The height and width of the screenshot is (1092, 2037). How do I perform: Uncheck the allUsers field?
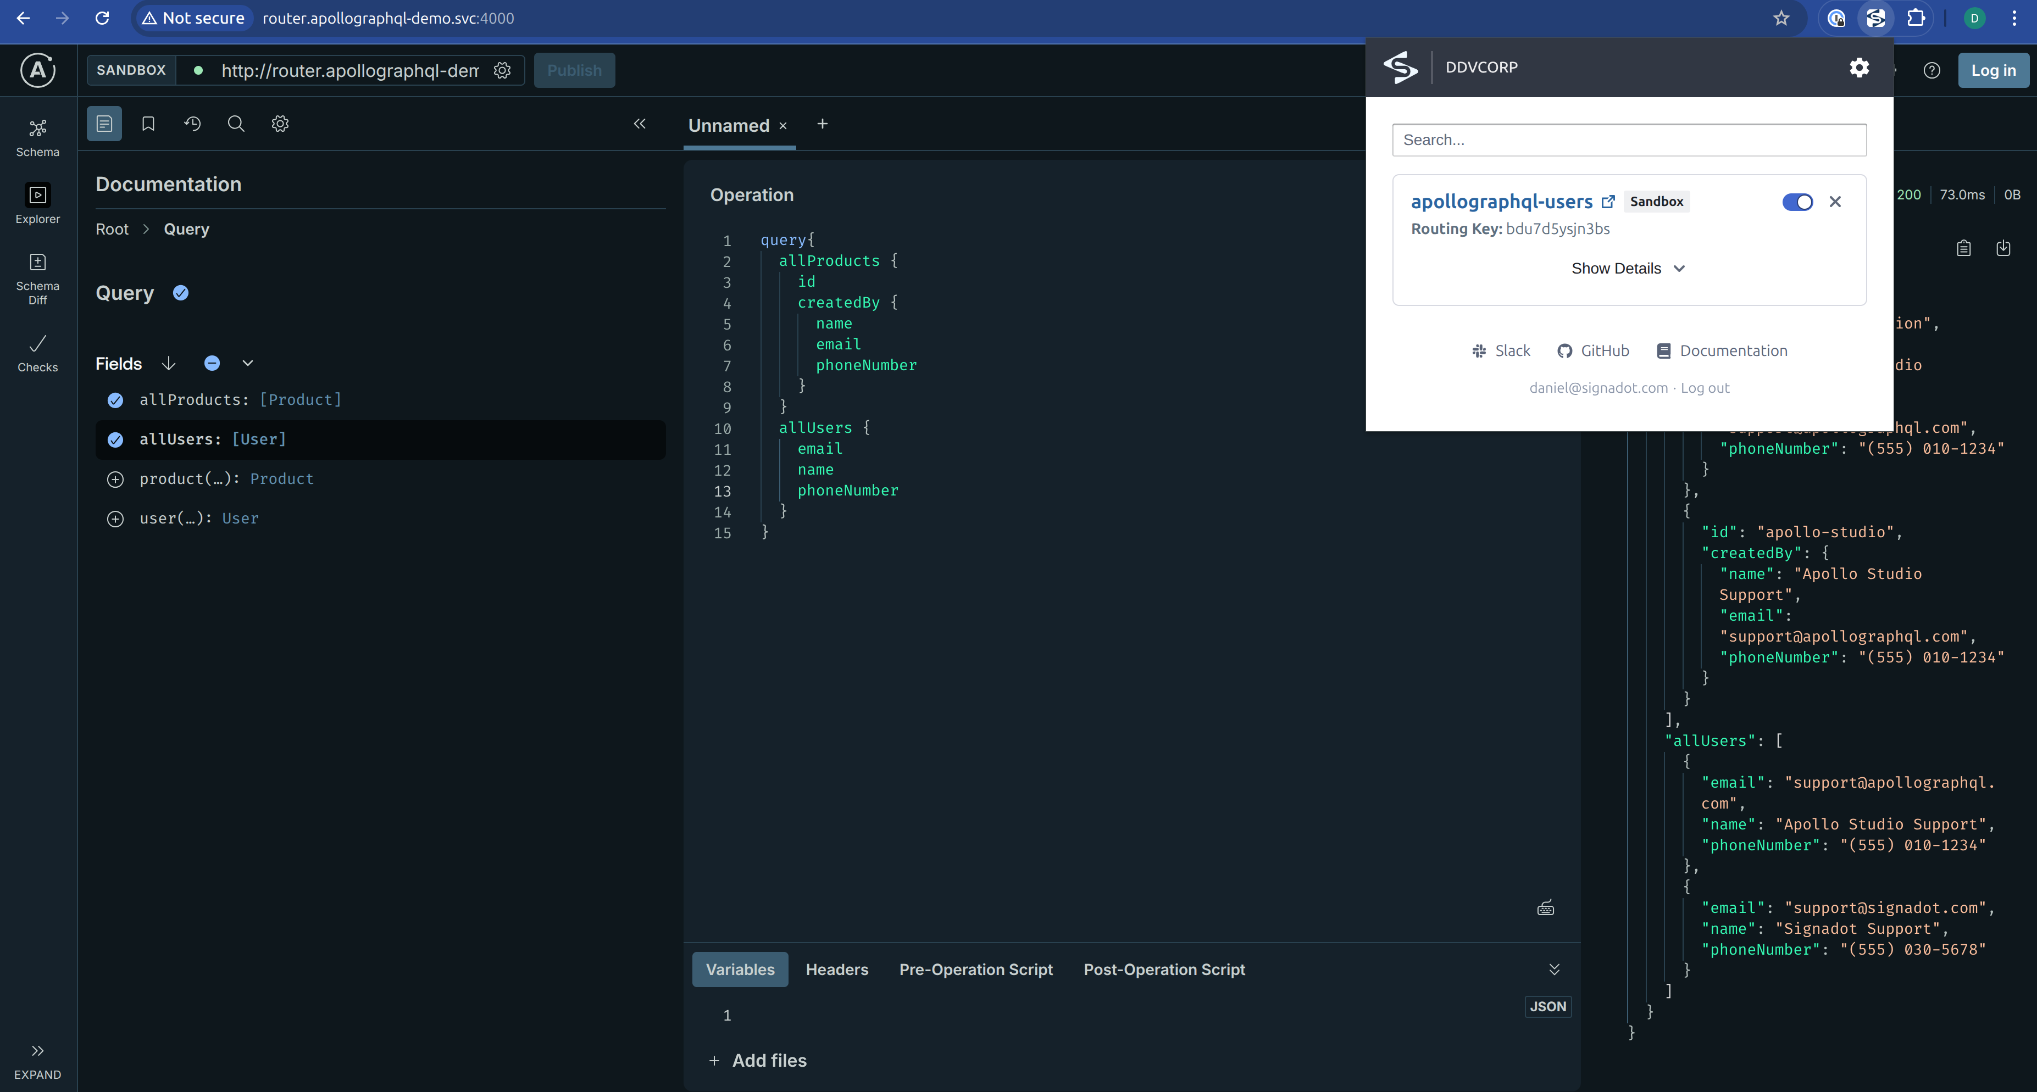115,439
